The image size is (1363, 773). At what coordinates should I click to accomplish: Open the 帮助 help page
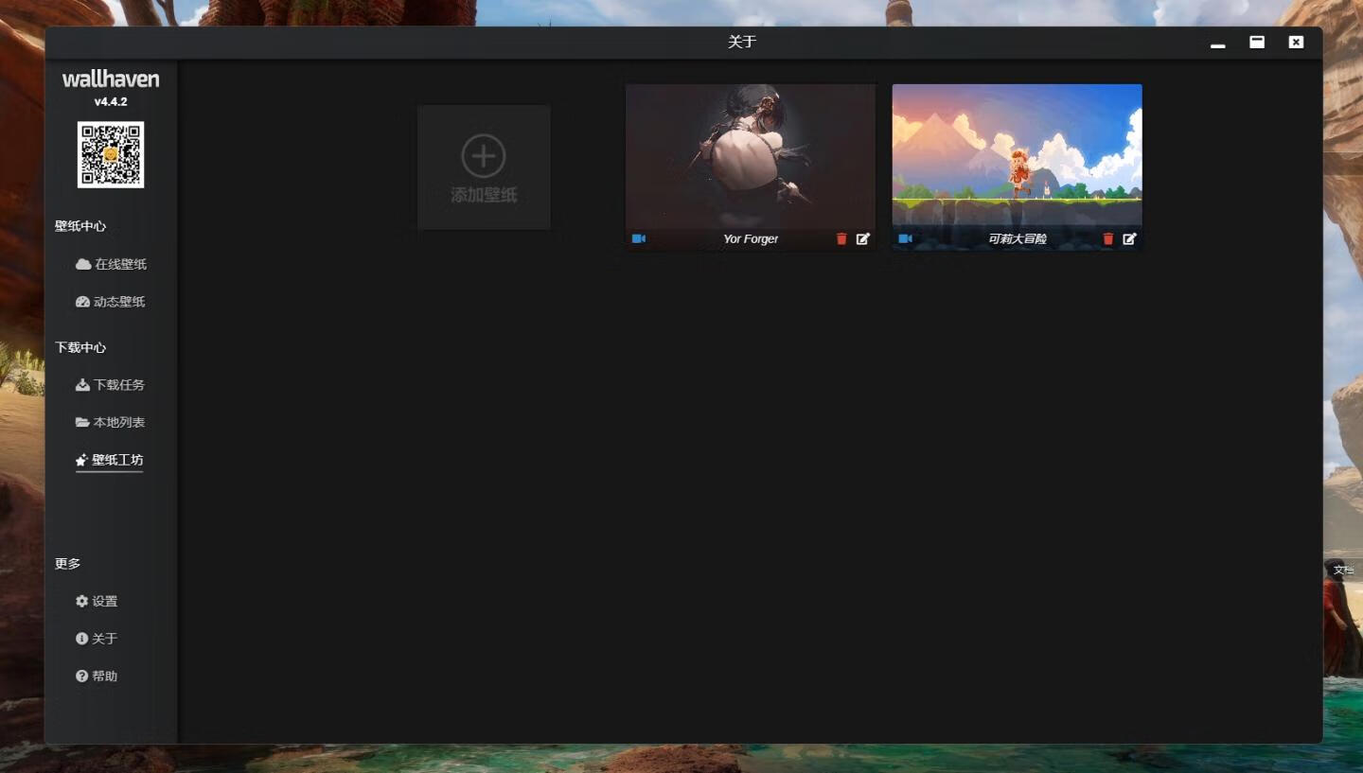coord(97,676)
